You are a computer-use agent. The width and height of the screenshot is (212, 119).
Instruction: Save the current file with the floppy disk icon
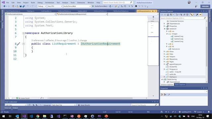21,6
